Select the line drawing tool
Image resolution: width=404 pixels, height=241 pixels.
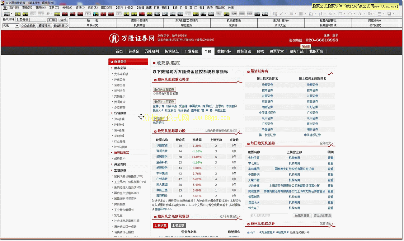click(x=282, y=14)
